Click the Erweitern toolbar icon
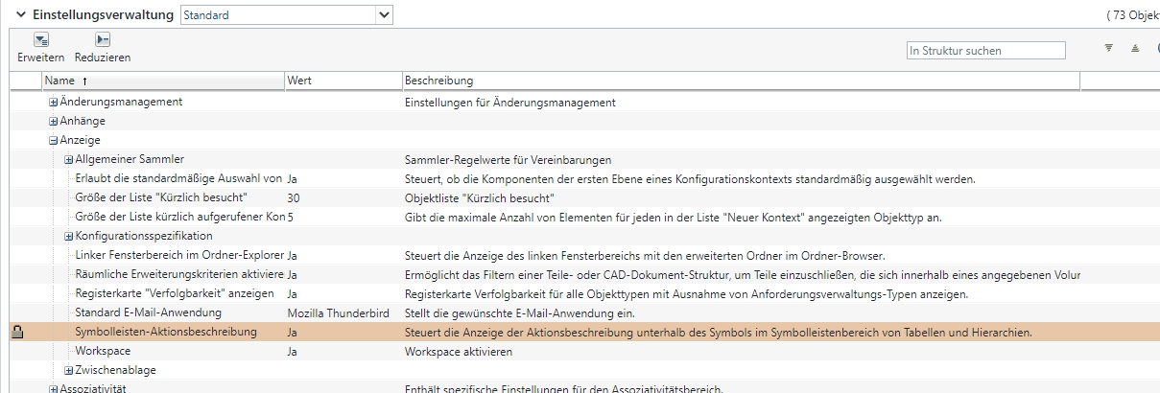 coord(41,39)
